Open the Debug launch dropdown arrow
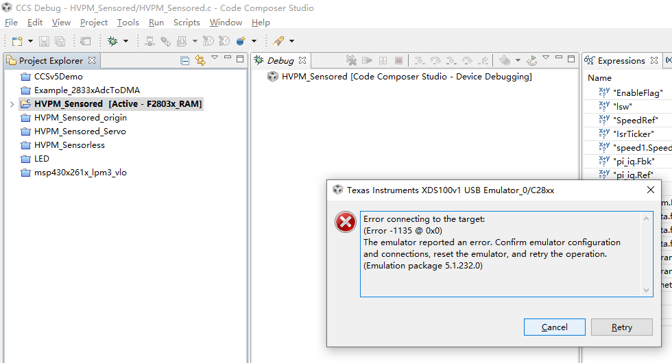Screen dimensions: 672x363 click(x=125, y=41)
